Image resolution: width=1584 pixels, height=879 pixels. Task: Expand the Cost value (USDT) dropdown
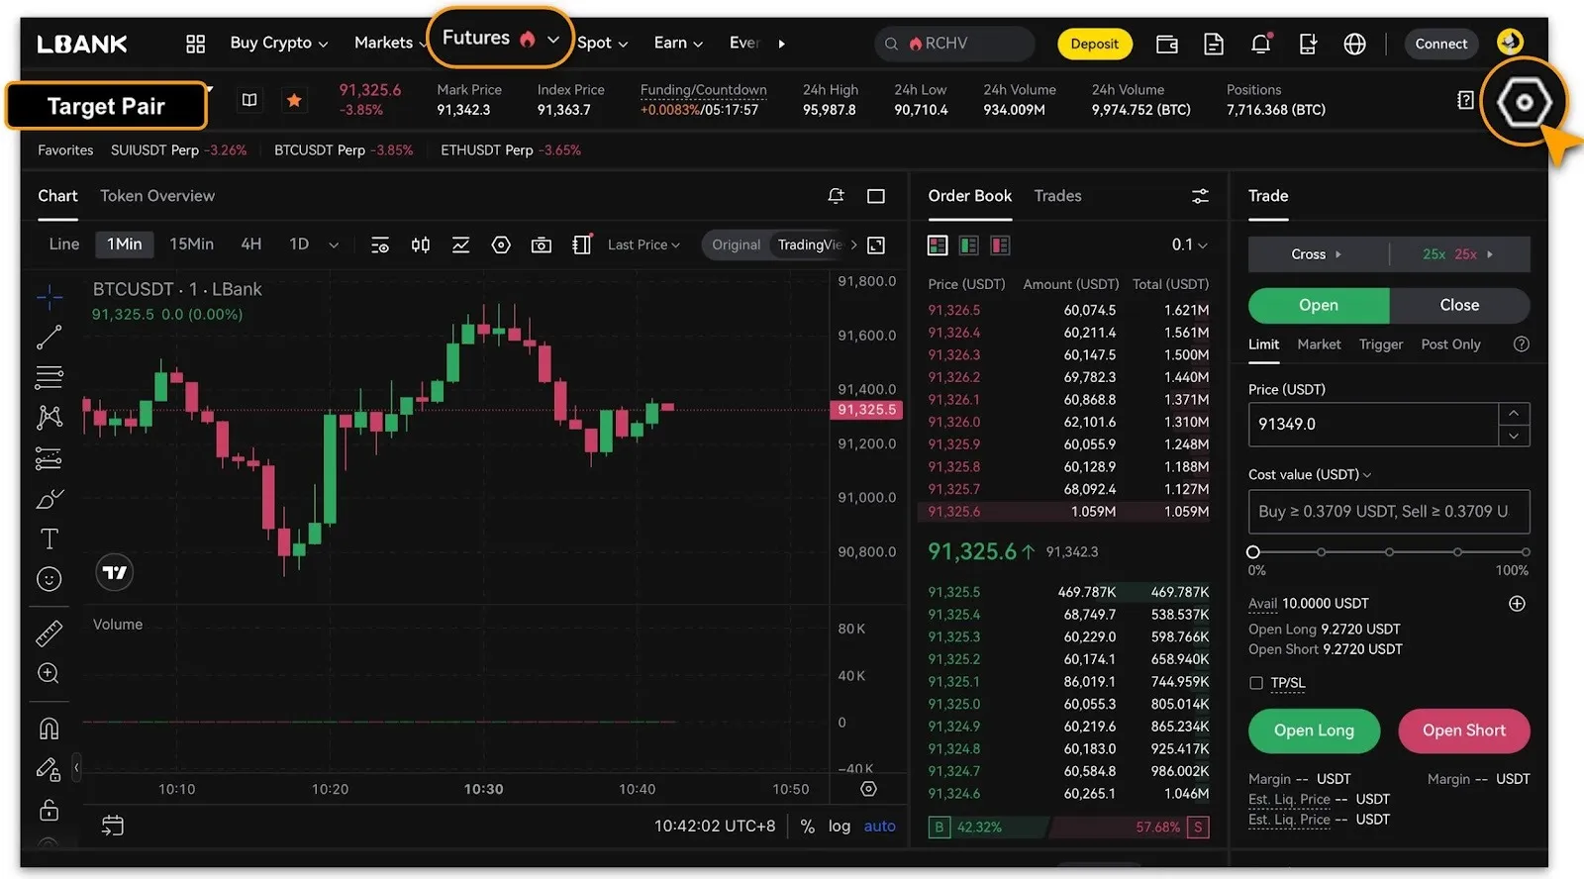(x=1310, y=474)
